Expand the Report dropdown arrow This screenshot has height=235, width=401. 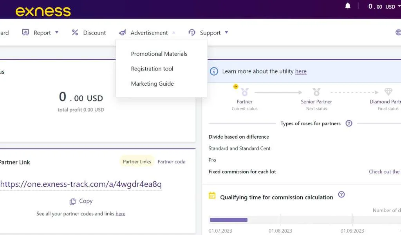57,33
